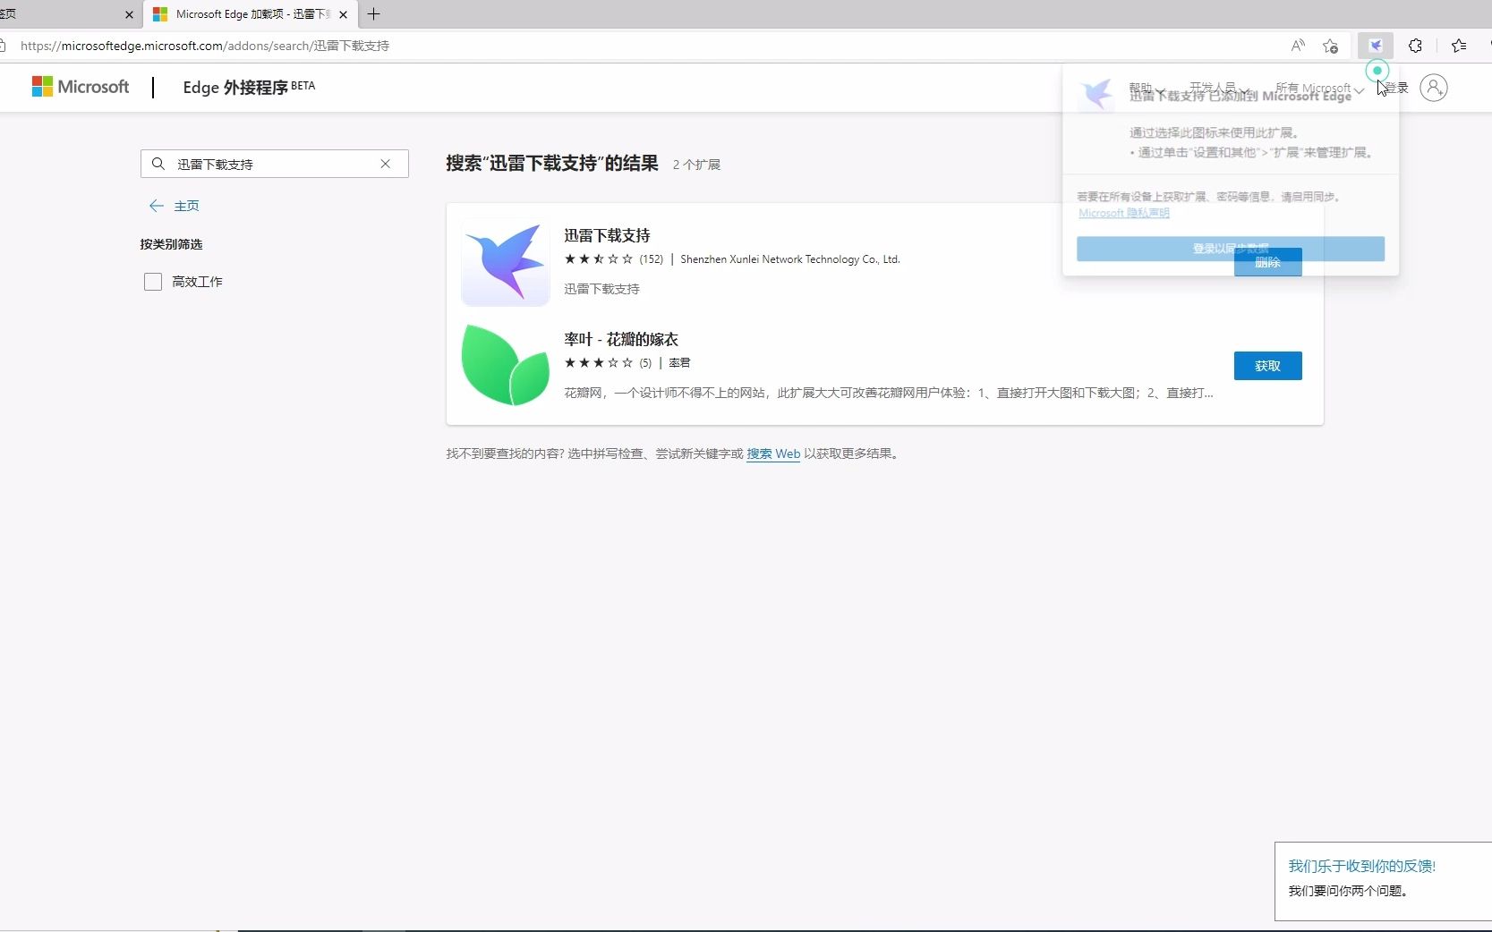
Task: Open the 迅雷下载支持 extension icon thumbnail
Action: point(506,262)
